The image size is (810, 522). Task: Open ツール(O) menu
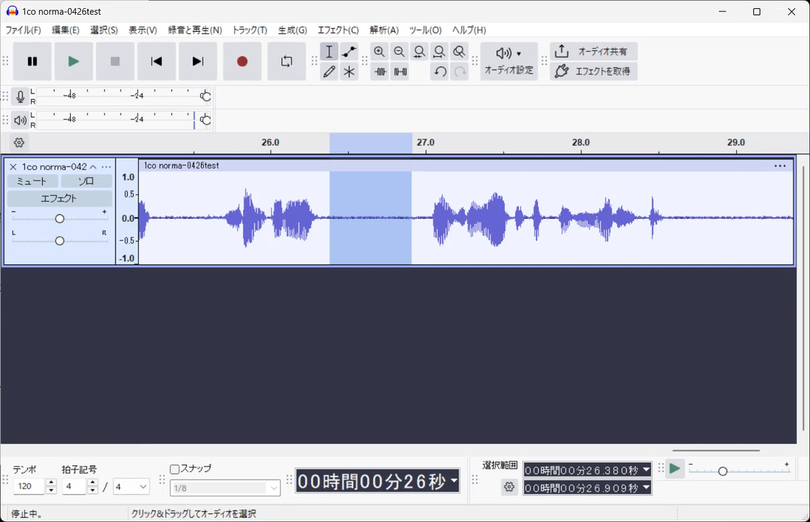425,30
